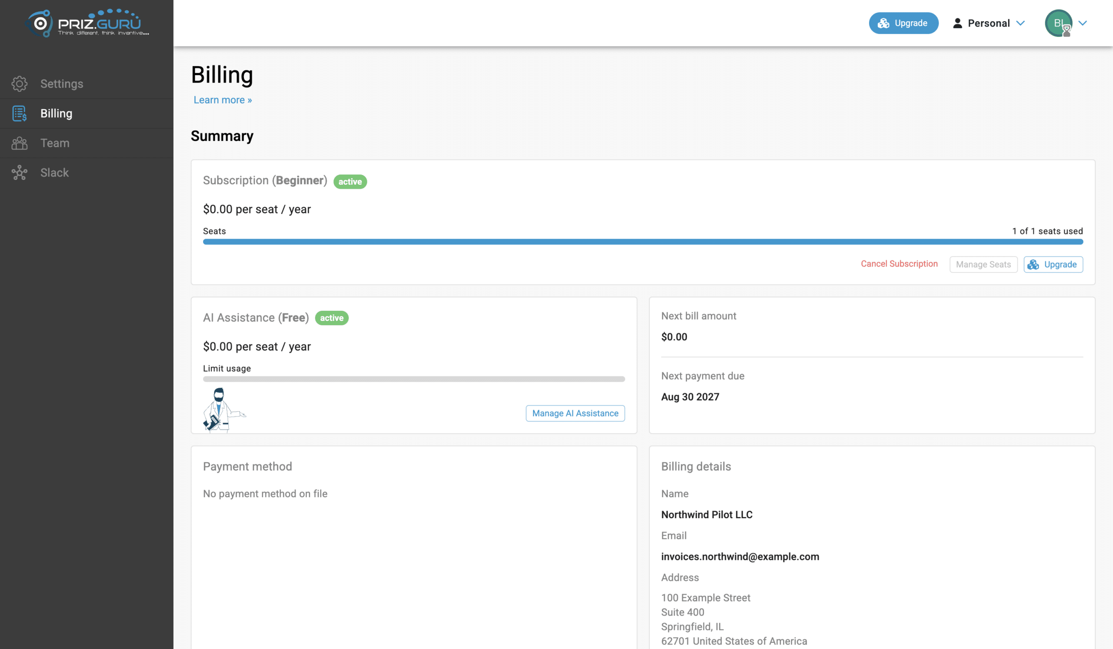Click "No payment method on file" text
This screenshot has height=649, width=1113.
pyautogui.click(x=265, y=493)
